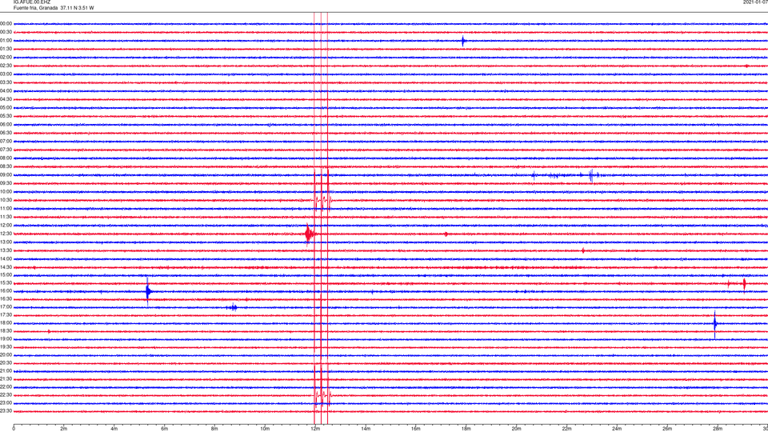The height and width of the screenshot is (432, 768).
Task: Click the 22:30 time label
Action: (6, 394)
